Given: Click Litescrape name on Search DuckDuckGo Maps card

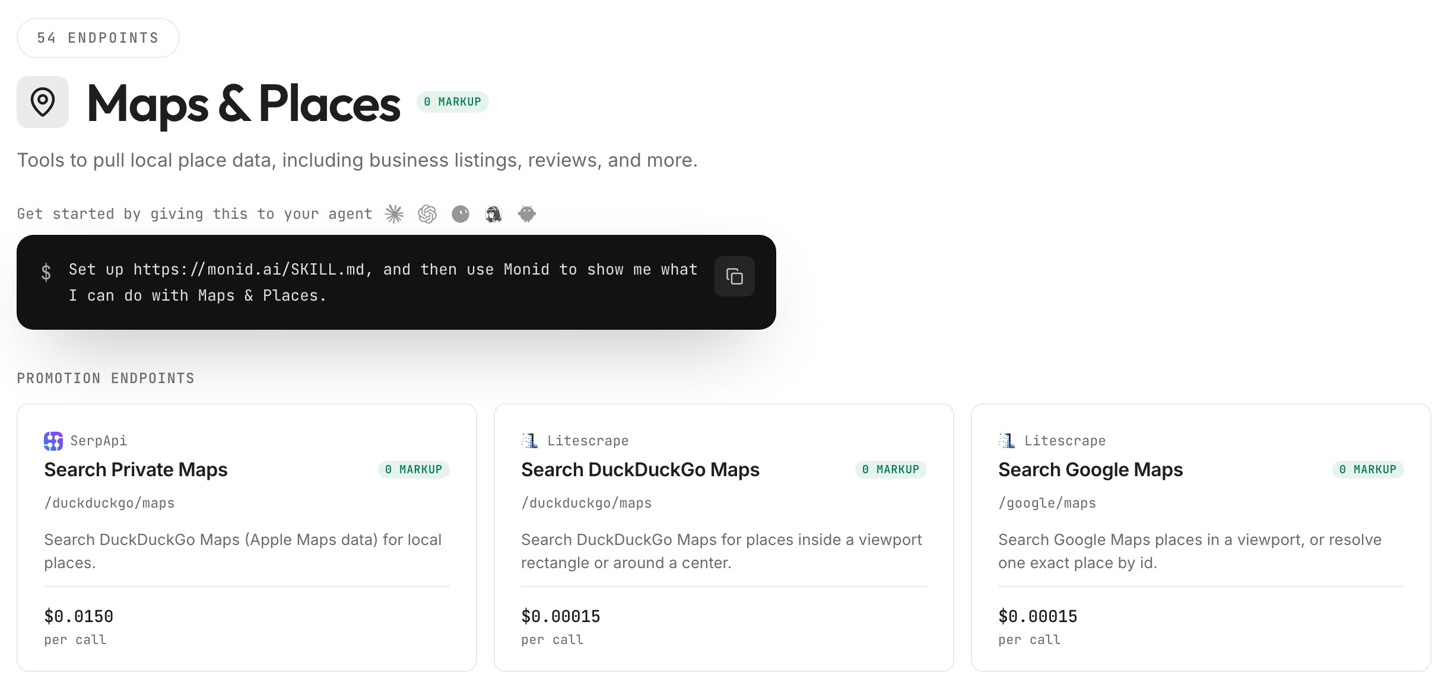Looking at the screenshot, I should click(588, 441).
